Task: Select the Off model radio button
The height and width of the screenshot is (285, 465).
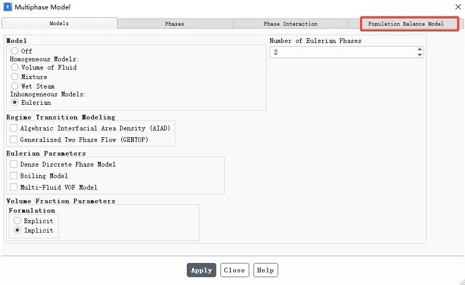Action: [x=15, y=51]
